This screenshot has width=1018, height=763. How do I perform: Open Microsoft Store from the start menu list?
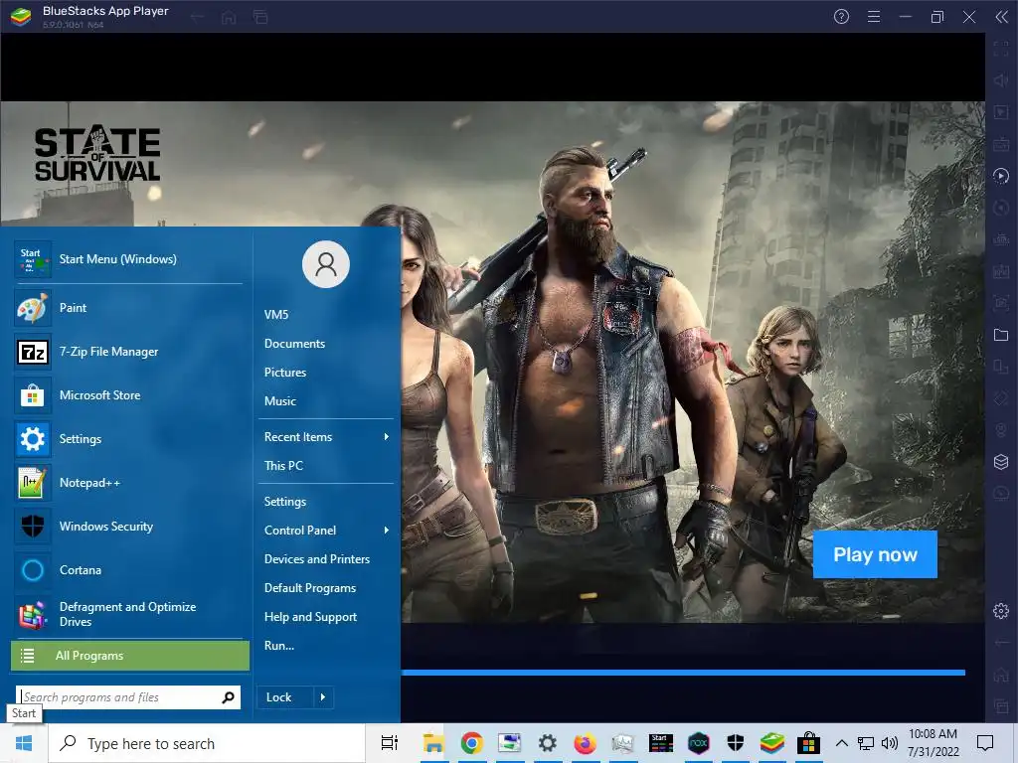click(130, 395)
